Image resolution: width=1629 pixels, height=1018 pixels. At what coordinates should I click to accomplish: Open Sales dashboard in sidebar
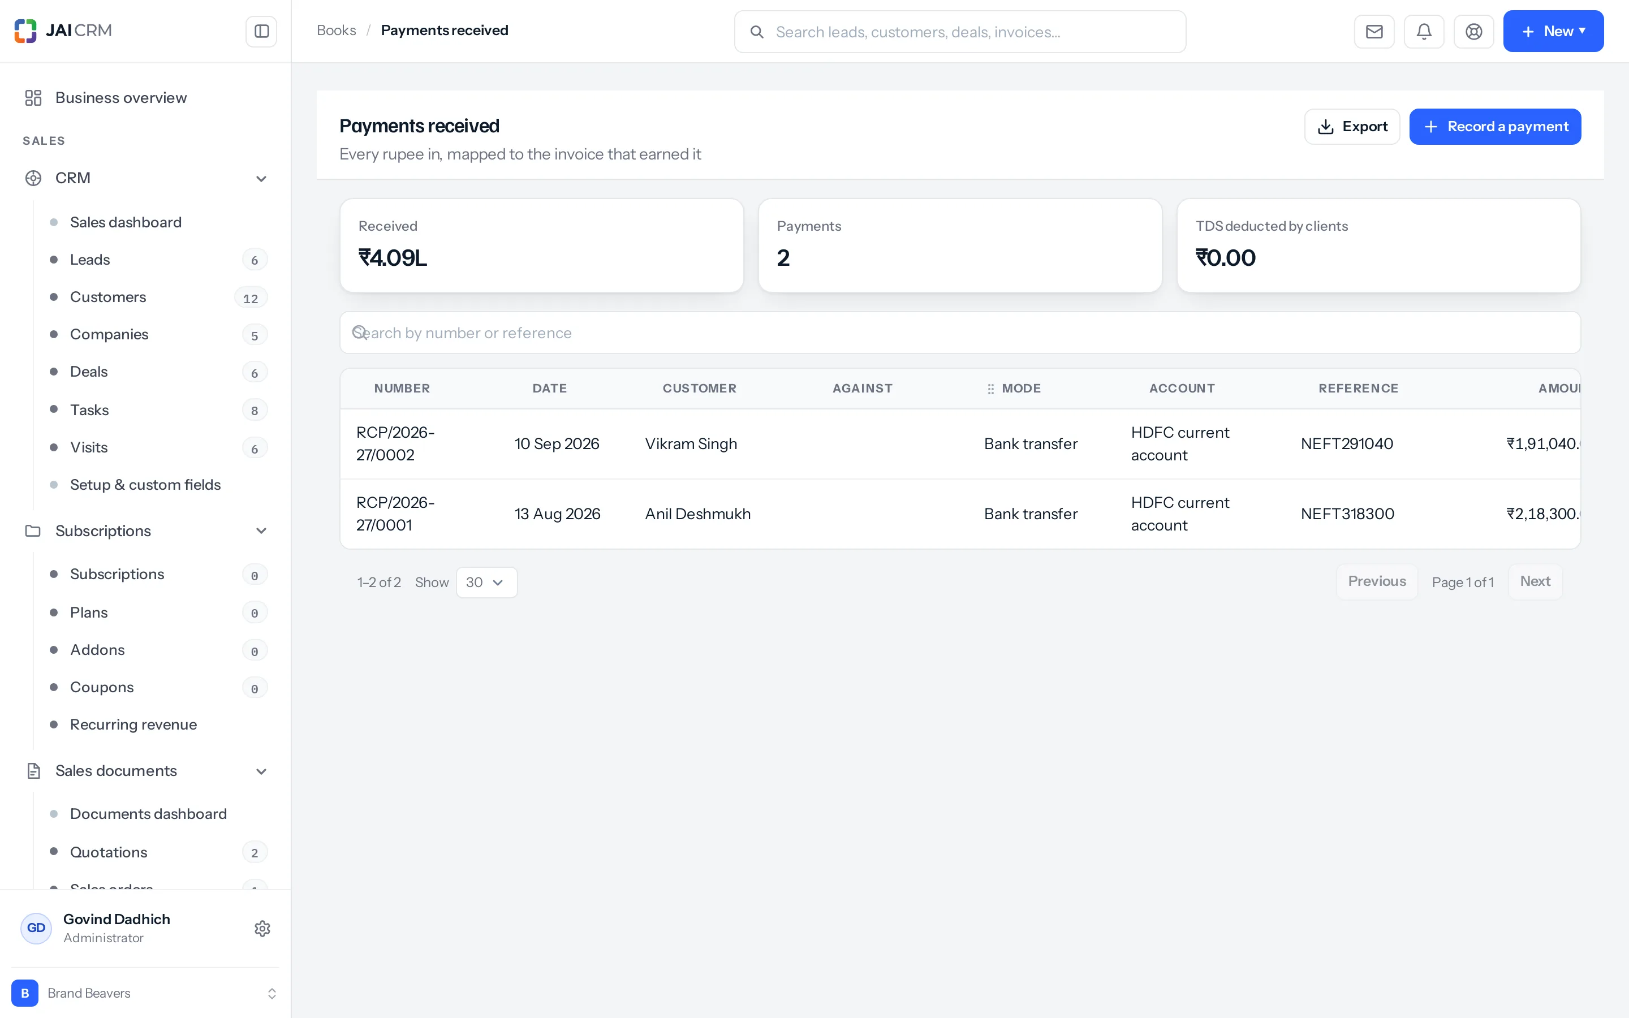click(125, 222)
